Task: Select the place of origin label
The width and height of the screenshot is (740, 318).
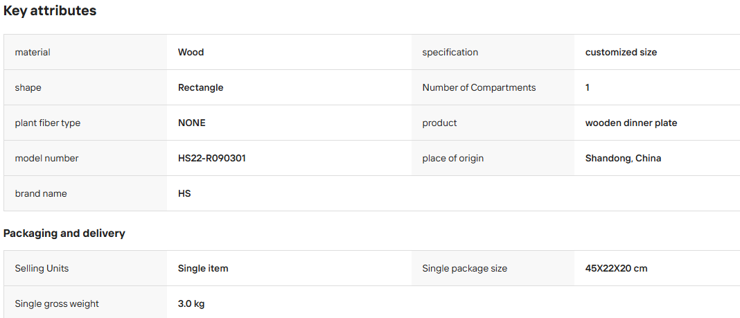Action: tap(452, 159)
